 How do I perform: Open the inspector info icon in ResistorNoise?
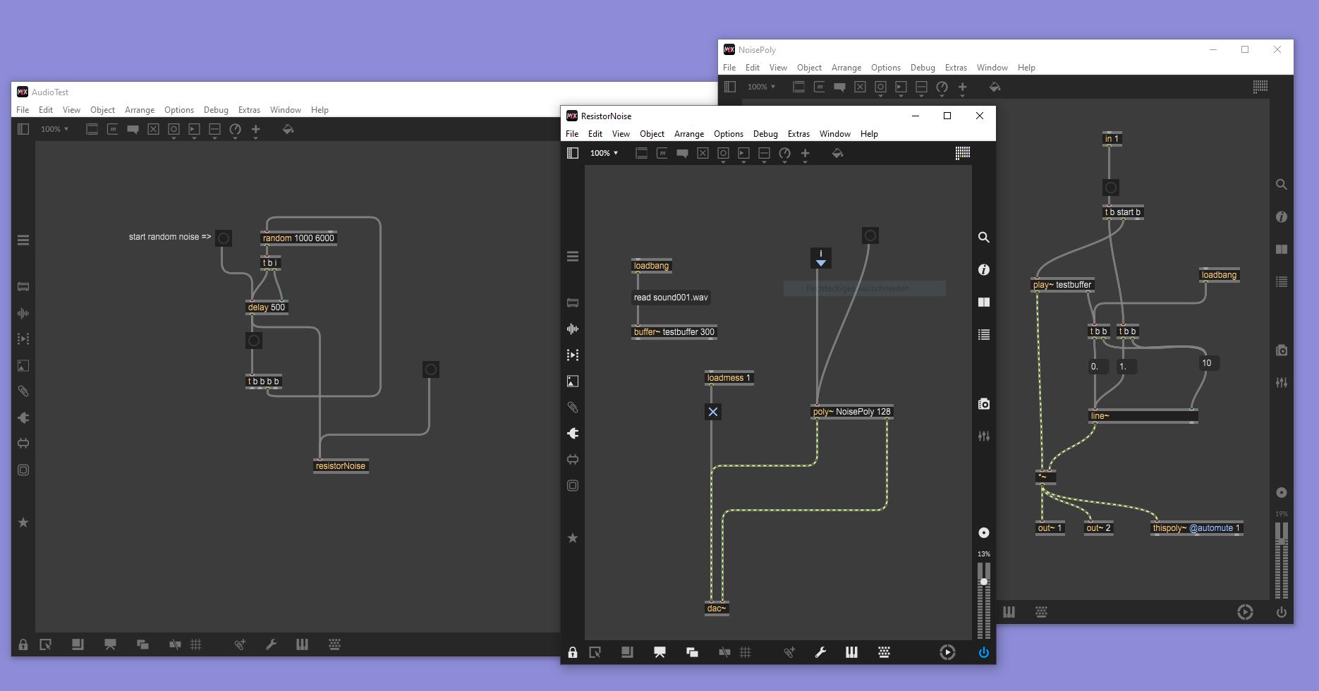click(983, 270)
